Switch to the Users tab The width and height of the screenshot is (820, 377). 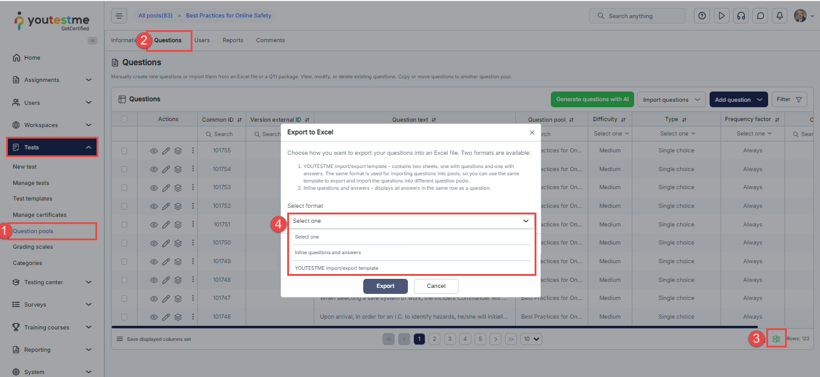(202, 40)
